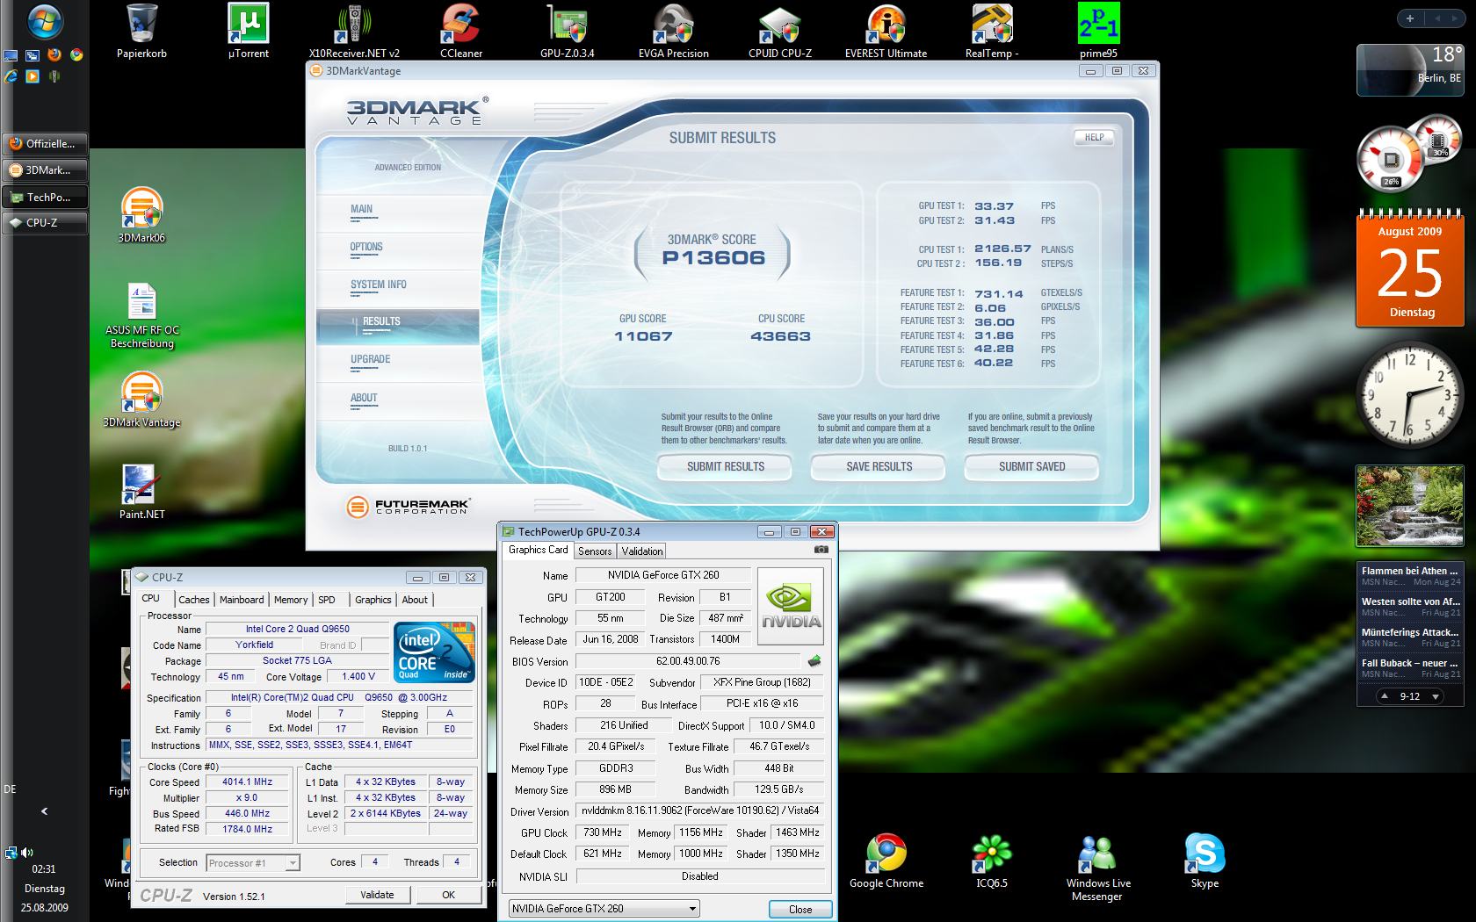Click the Validate button in CPU-Z
1476x922 pixels.
pos(377,895)
